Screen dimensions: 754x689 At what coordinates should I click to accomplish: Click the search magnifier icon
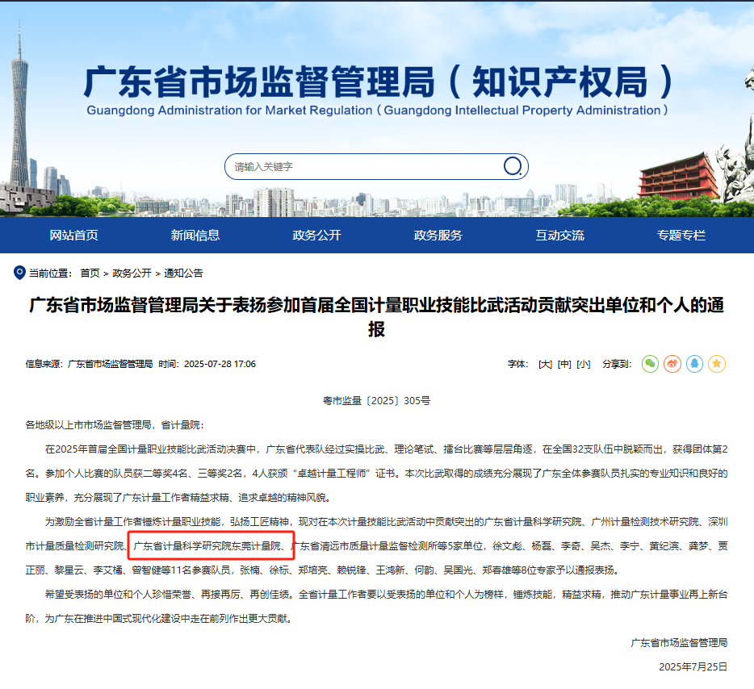pyautogui.click(x=513, y=166)
